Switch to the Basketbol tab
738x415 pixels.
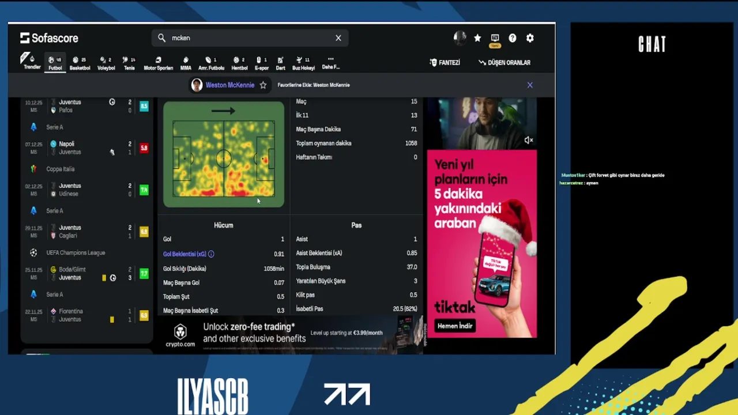pyautogui.click(x=80, y=63)
